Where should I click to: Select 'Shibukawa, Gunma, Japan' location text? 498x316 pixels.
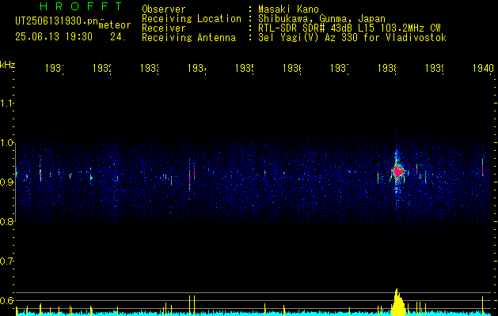point(321,19)
